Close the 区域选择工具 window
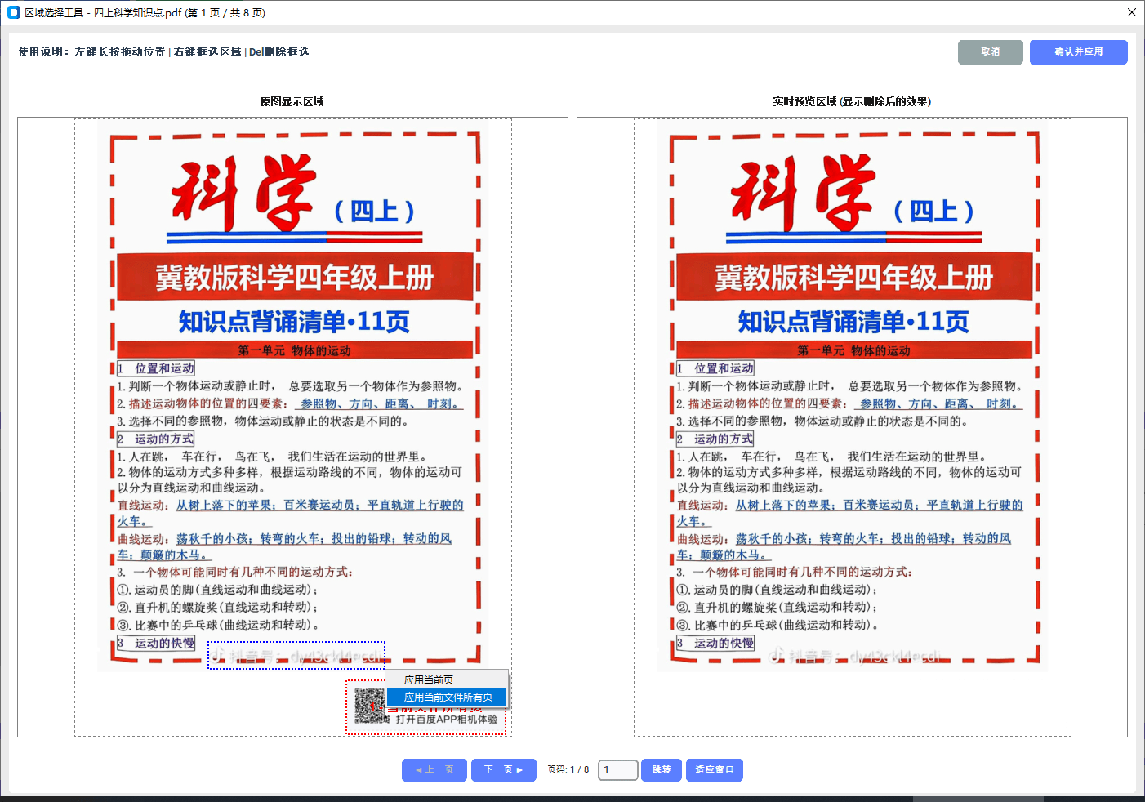 point(1131,12)
